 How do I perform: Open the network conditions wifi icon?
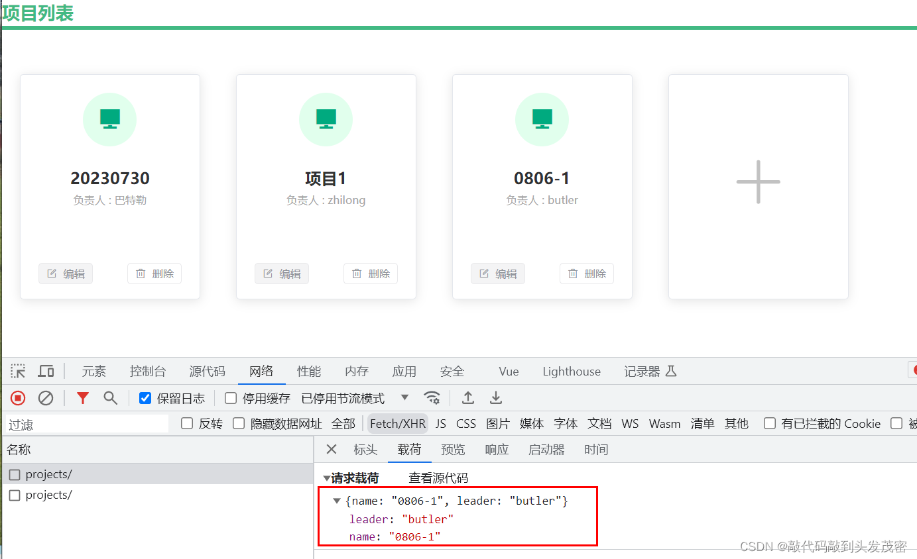pos(432,398)
